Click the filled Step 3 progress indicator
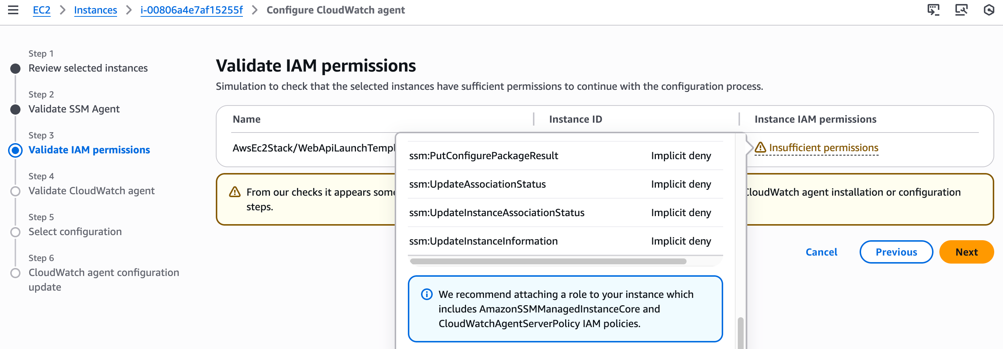 point(16,150)
